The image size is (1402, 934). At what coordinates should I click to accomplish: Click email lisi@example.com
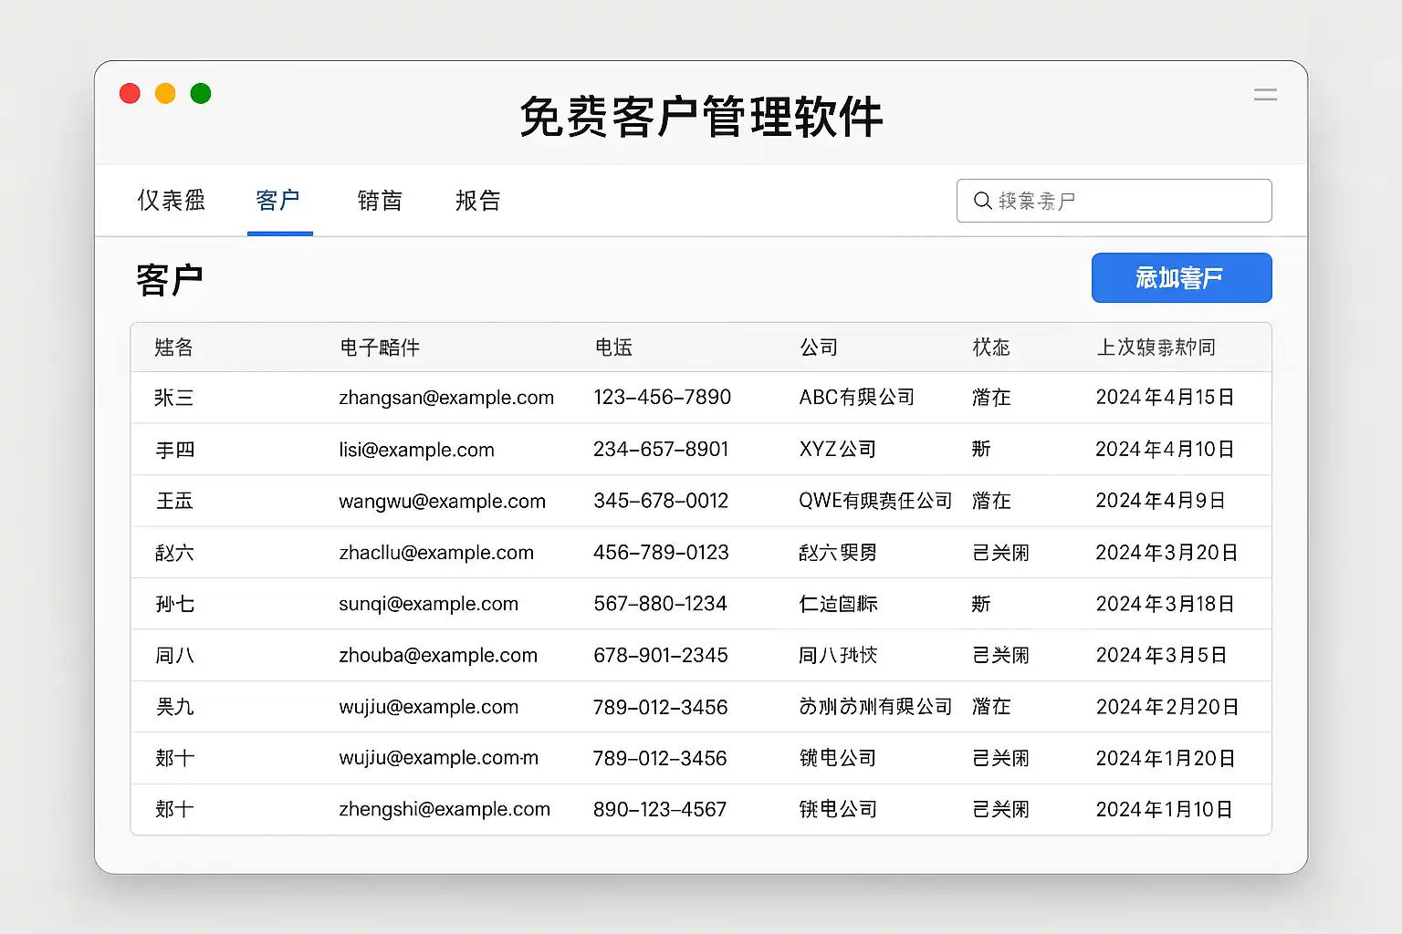(x=416, y=450)
